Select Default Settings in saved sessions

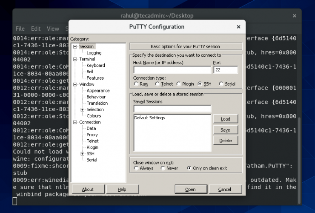[x=149, y=118]
